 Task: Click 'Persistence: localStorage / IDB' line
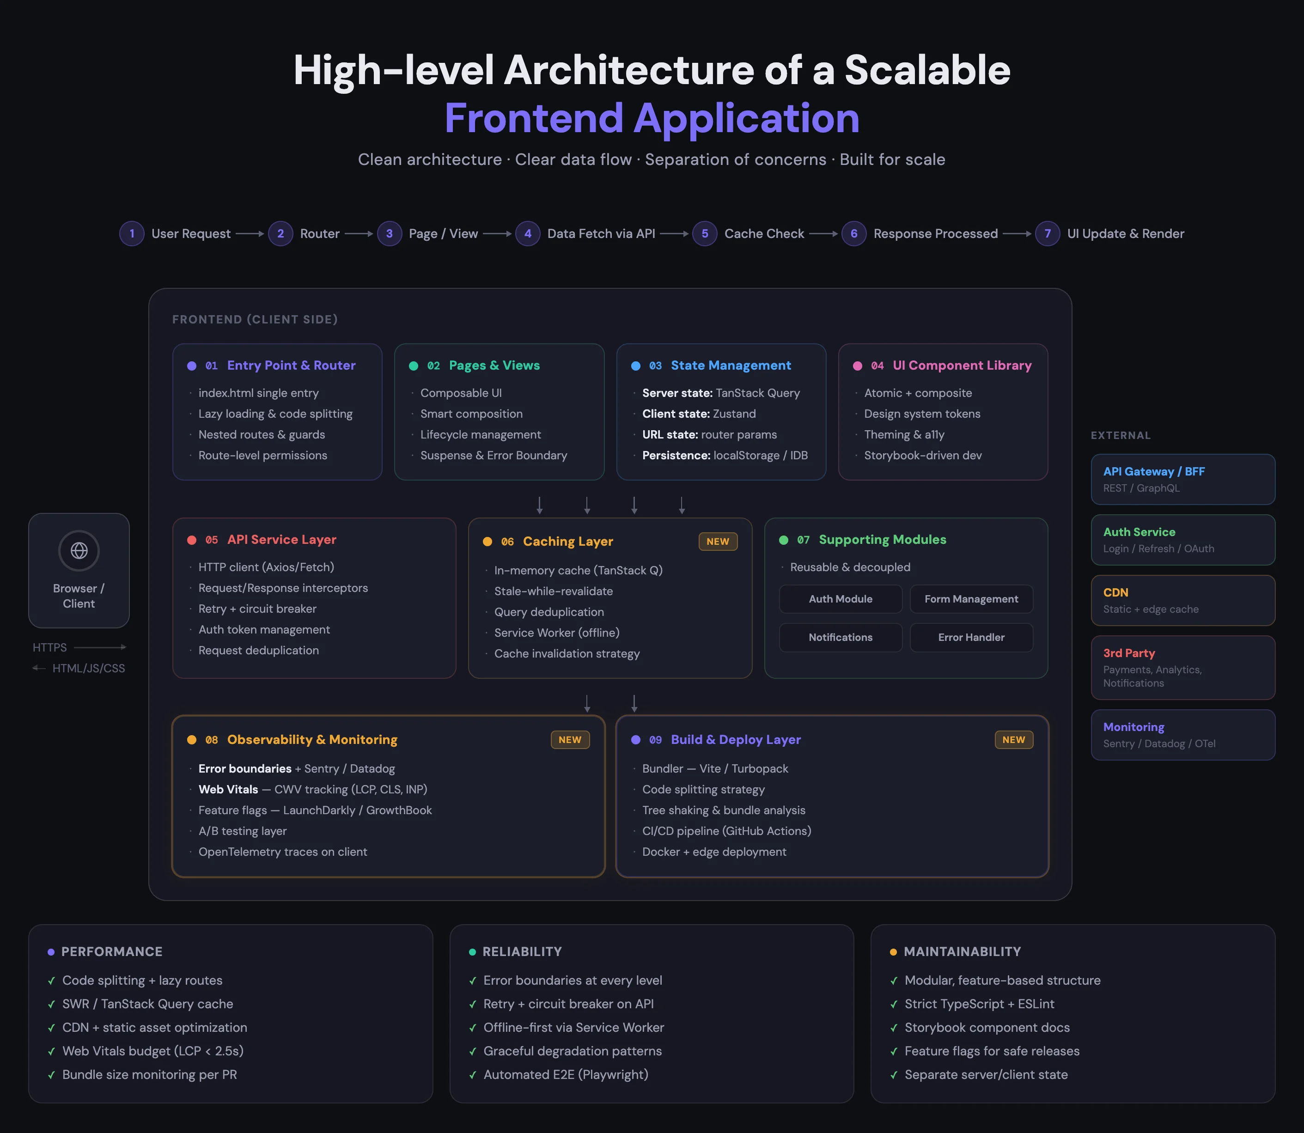(x=725, y=455)
